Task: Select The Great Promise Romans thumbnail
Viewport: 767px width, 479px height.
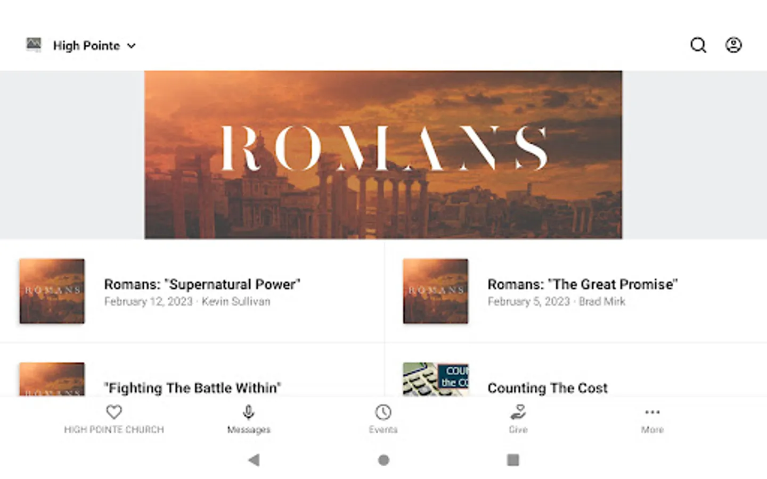Action: 436,291
